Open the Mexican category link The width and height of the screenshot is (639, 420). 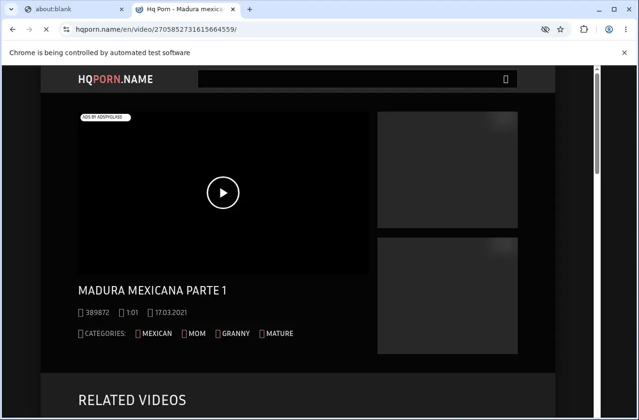coord(154,334)
